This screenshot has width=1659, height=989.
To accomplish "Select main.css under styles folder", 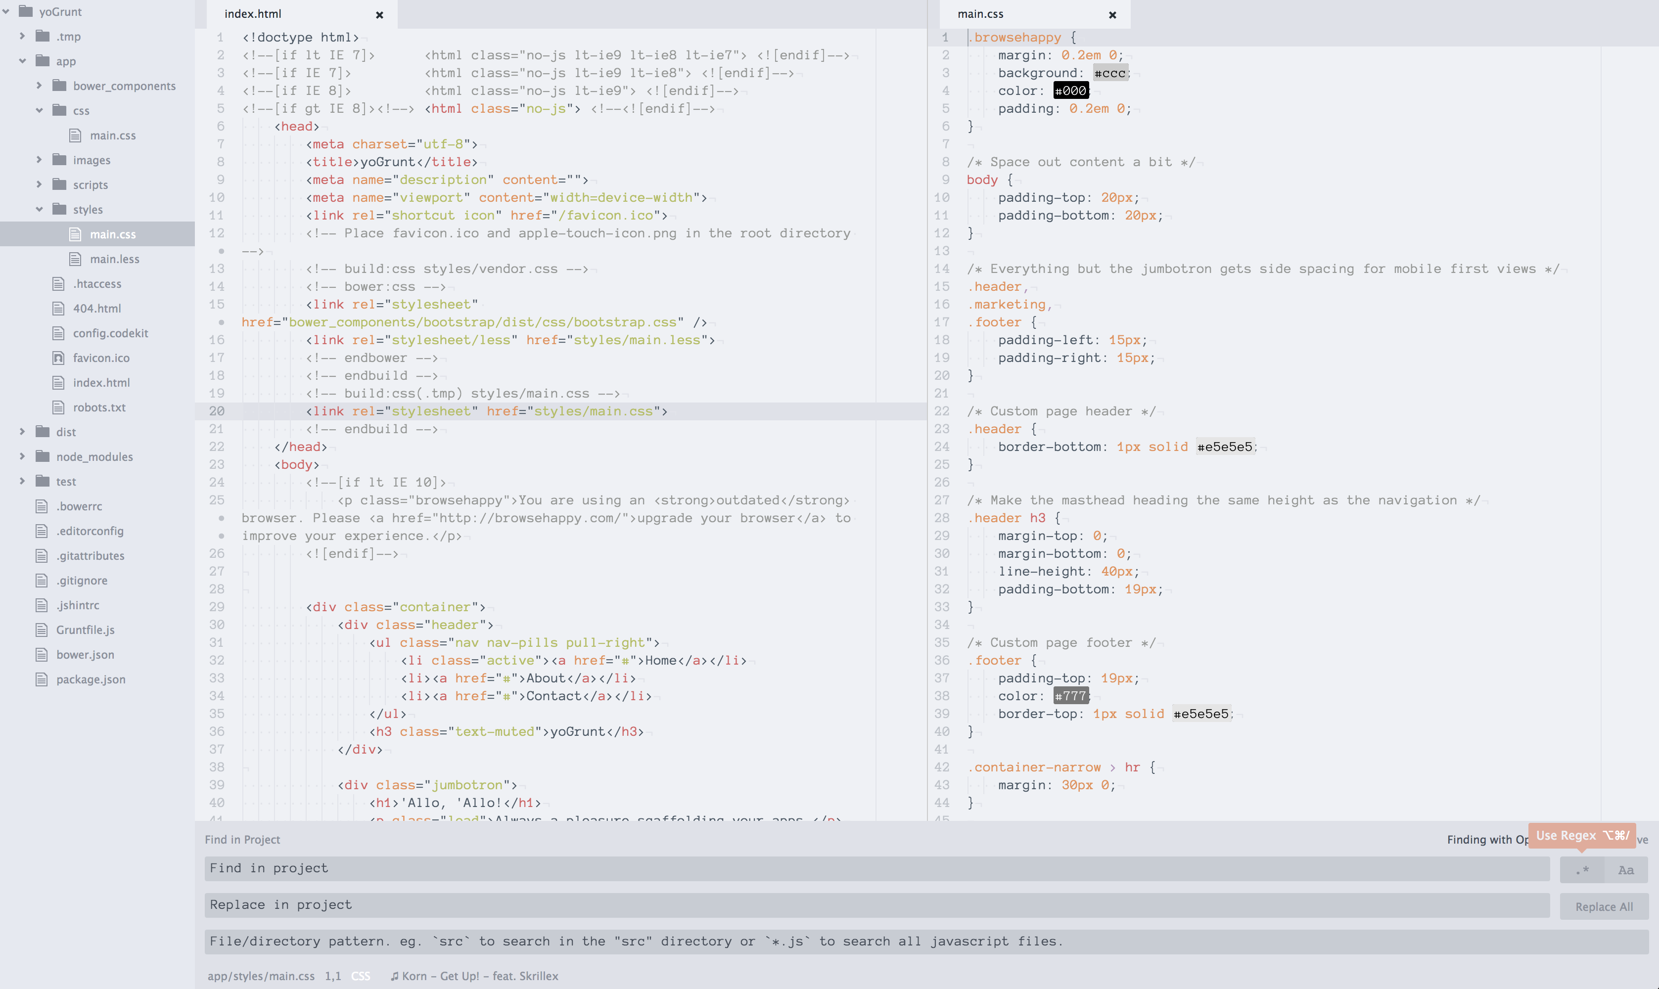I will pos(97,234).
